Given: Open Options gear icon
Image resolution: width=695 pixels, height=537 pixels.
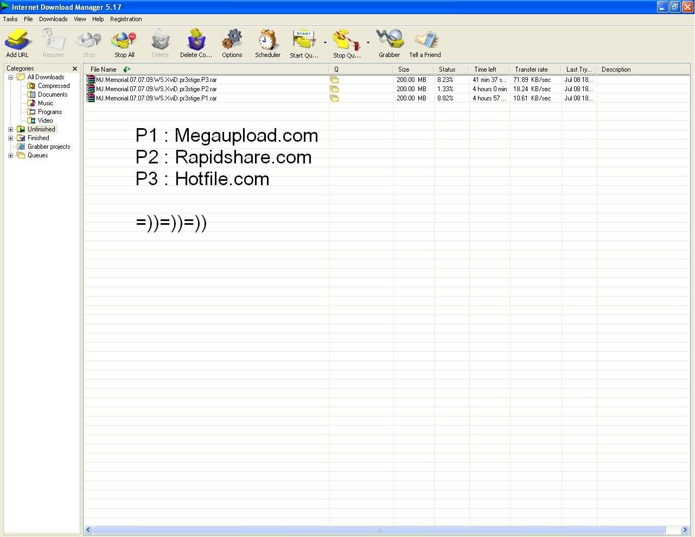Looking at the screenshot, I should [x=232, y=40].
